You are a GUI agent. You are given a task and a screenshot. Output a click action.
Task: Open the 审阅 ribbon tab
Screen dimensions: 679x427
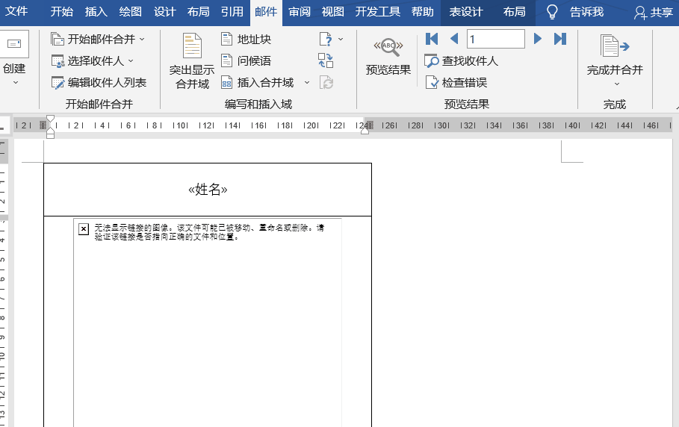pos(300,12)
